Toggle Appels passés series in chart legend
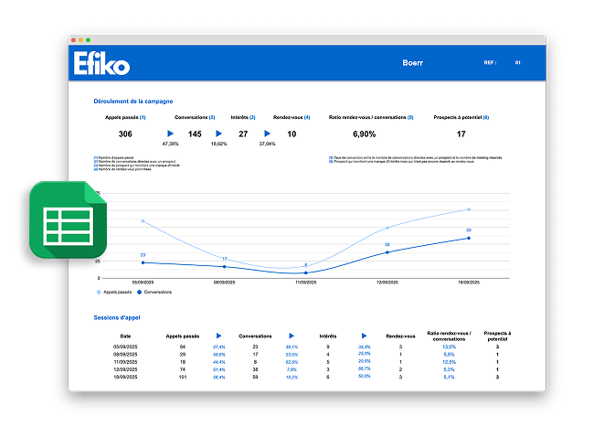This screenshot has width=615, height=427. (114, 293)
